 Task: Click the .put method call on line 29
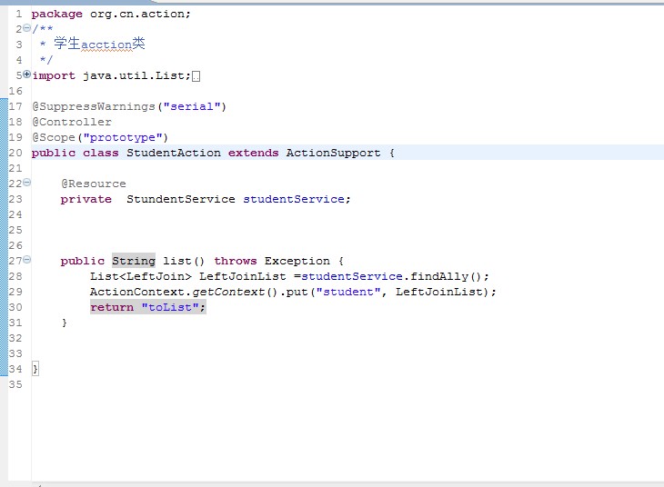point(295,292)
